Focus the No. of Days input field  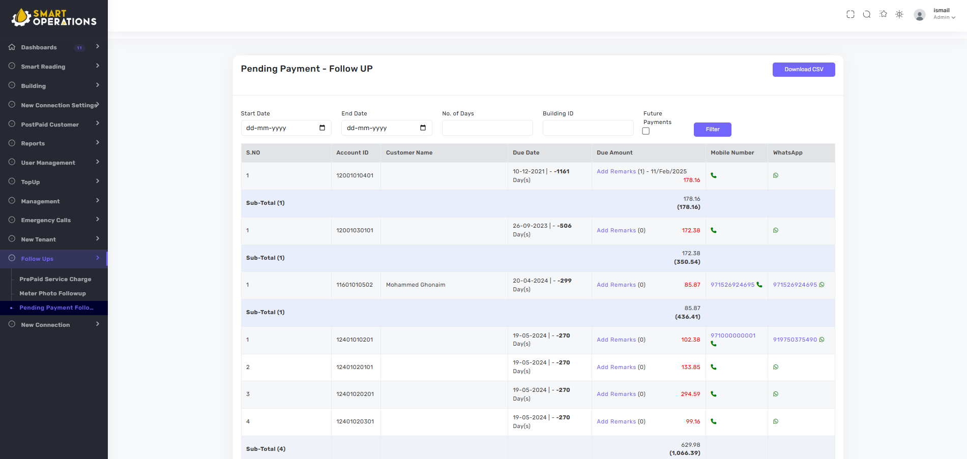[487, 128]
